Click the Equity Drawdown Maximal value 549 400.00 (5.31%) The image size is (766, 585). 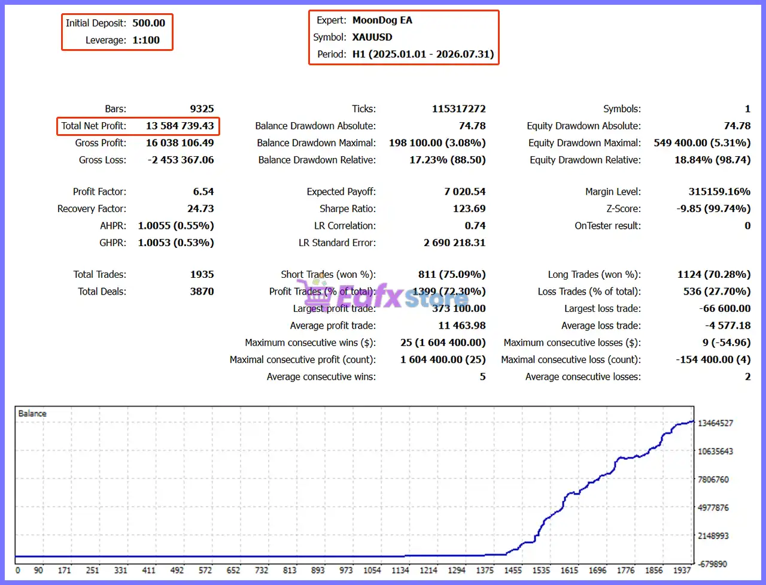(702, 143)
